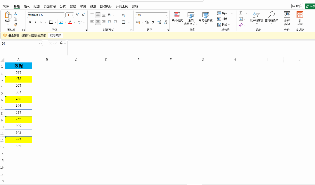Align text to bottom

pos(104,15)
